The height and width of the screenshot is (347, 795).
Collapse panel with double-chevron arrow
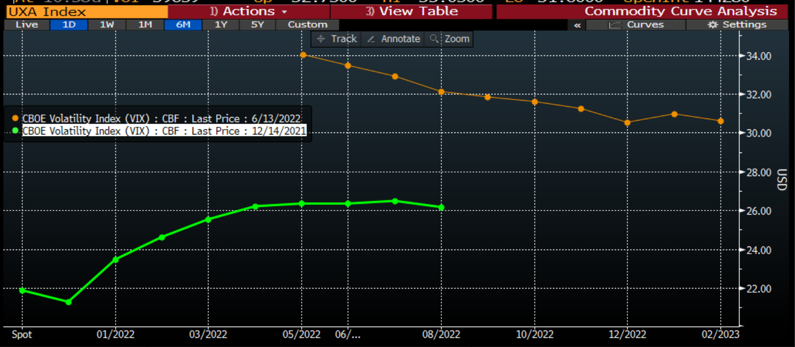pos(577,25)
